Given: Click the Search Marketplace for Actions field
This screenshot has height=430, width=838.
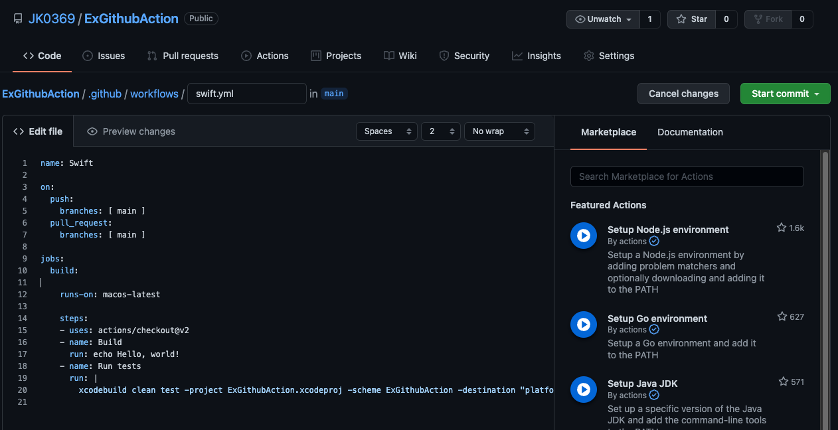Looking at the screenshot, I should coord(687,177).
